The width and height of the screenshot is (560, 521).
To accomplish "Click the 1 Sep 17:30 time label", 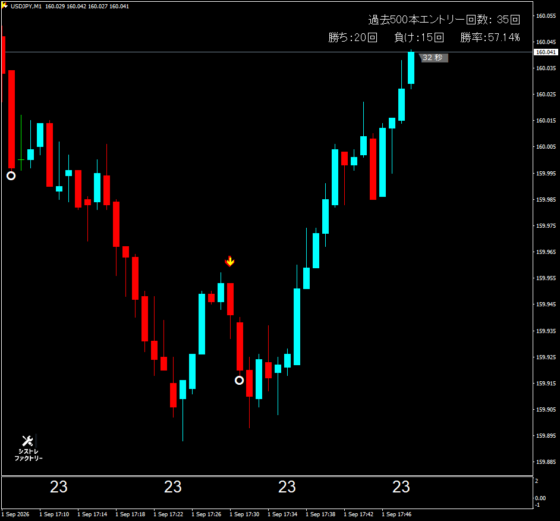I will tap(244, 514).
